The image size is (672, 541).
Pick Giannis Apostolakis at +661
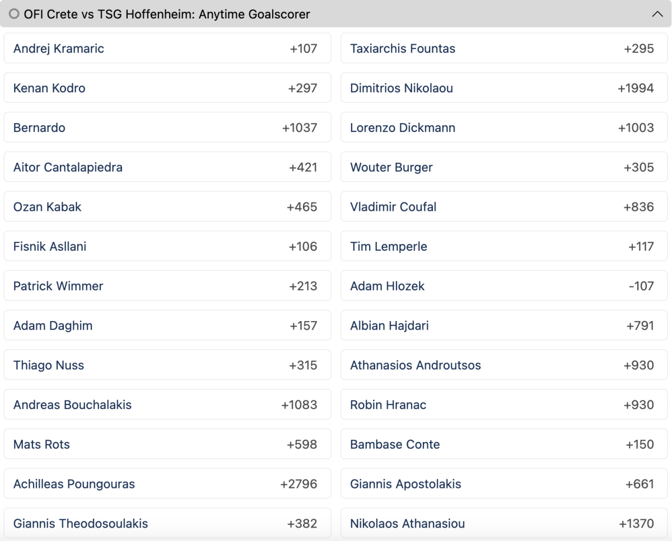pyautogui.click(x=504, y=484)
